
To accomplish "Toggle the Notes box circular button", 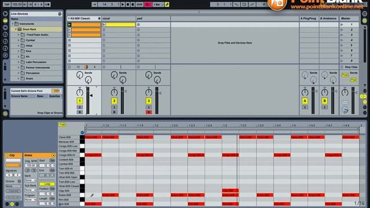I will coord(53,155).
